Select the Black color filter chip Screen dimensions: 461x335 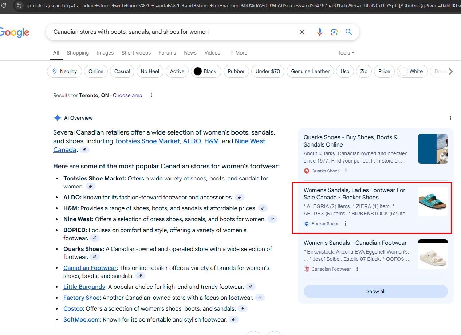(x=205, y=71)
